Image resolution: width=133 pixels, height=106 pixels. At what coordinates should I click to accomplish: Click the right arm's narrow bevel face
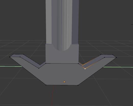tap(98, 60)
